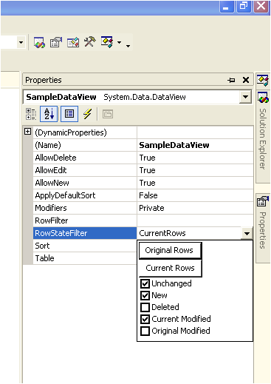Minimize the window
271x384 pixels.
click(x=227, y=6)
